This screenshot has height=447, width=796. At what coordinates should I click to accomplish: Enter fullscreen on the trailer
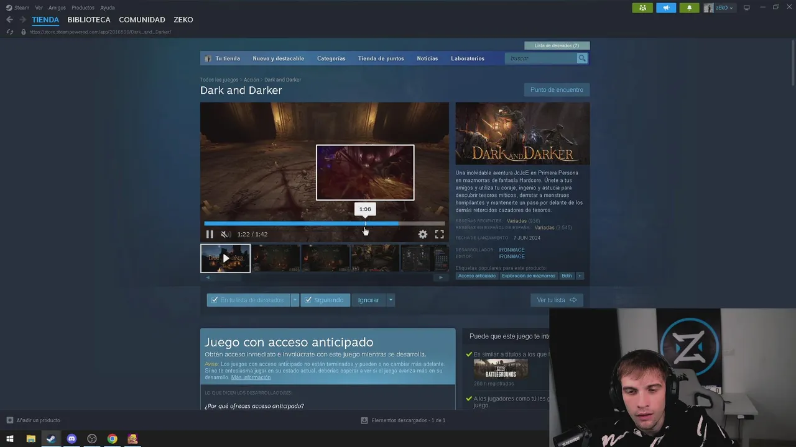tap(439, 234)
